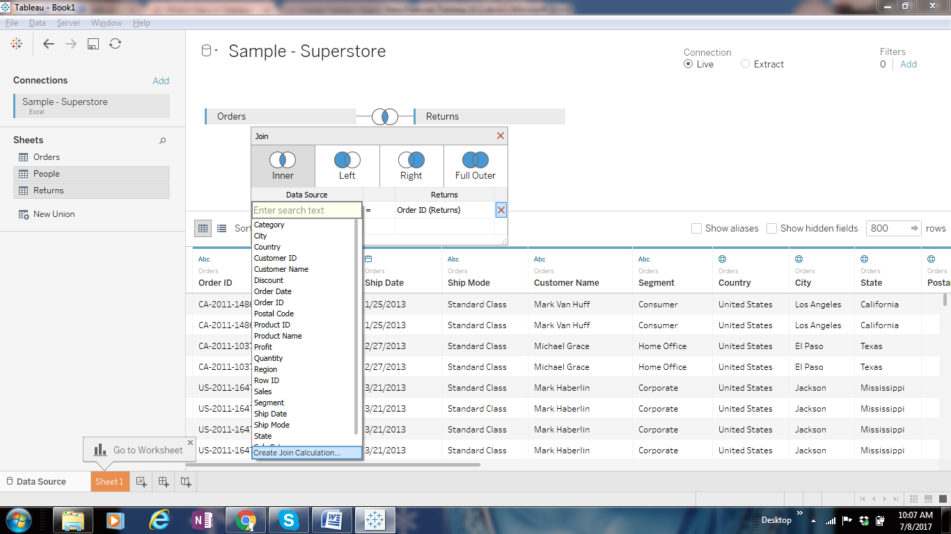Open the File menu

tap(12, 23)
